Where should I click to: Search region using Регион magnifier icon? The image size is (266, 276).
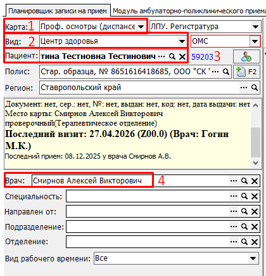pyautogui.click(x=255, y=88)
